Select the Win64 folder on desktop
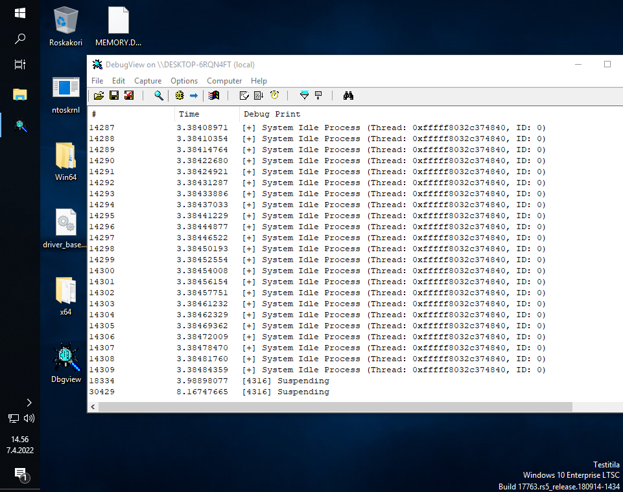 coord(65,161)
